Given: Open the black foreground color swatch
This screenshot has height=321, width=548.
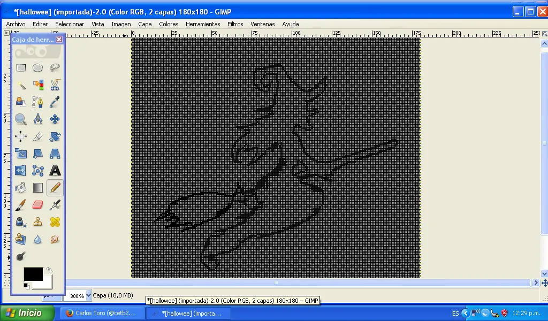Looking at the screenshot, I should (x=33, y=273).
